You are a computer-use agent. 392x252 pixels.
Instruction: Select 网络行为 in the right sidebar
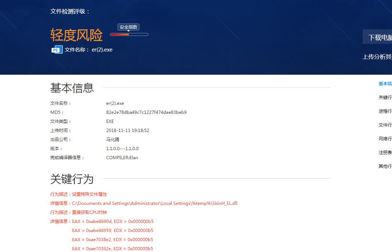click(385, 139)
